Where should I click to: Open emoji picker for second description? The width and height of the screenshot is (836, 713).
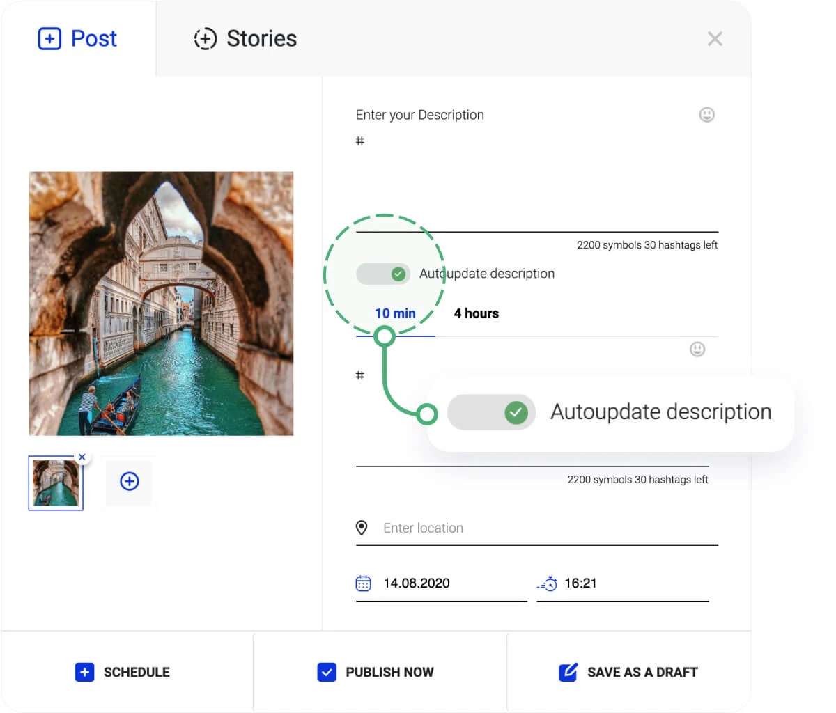[697, 349]
